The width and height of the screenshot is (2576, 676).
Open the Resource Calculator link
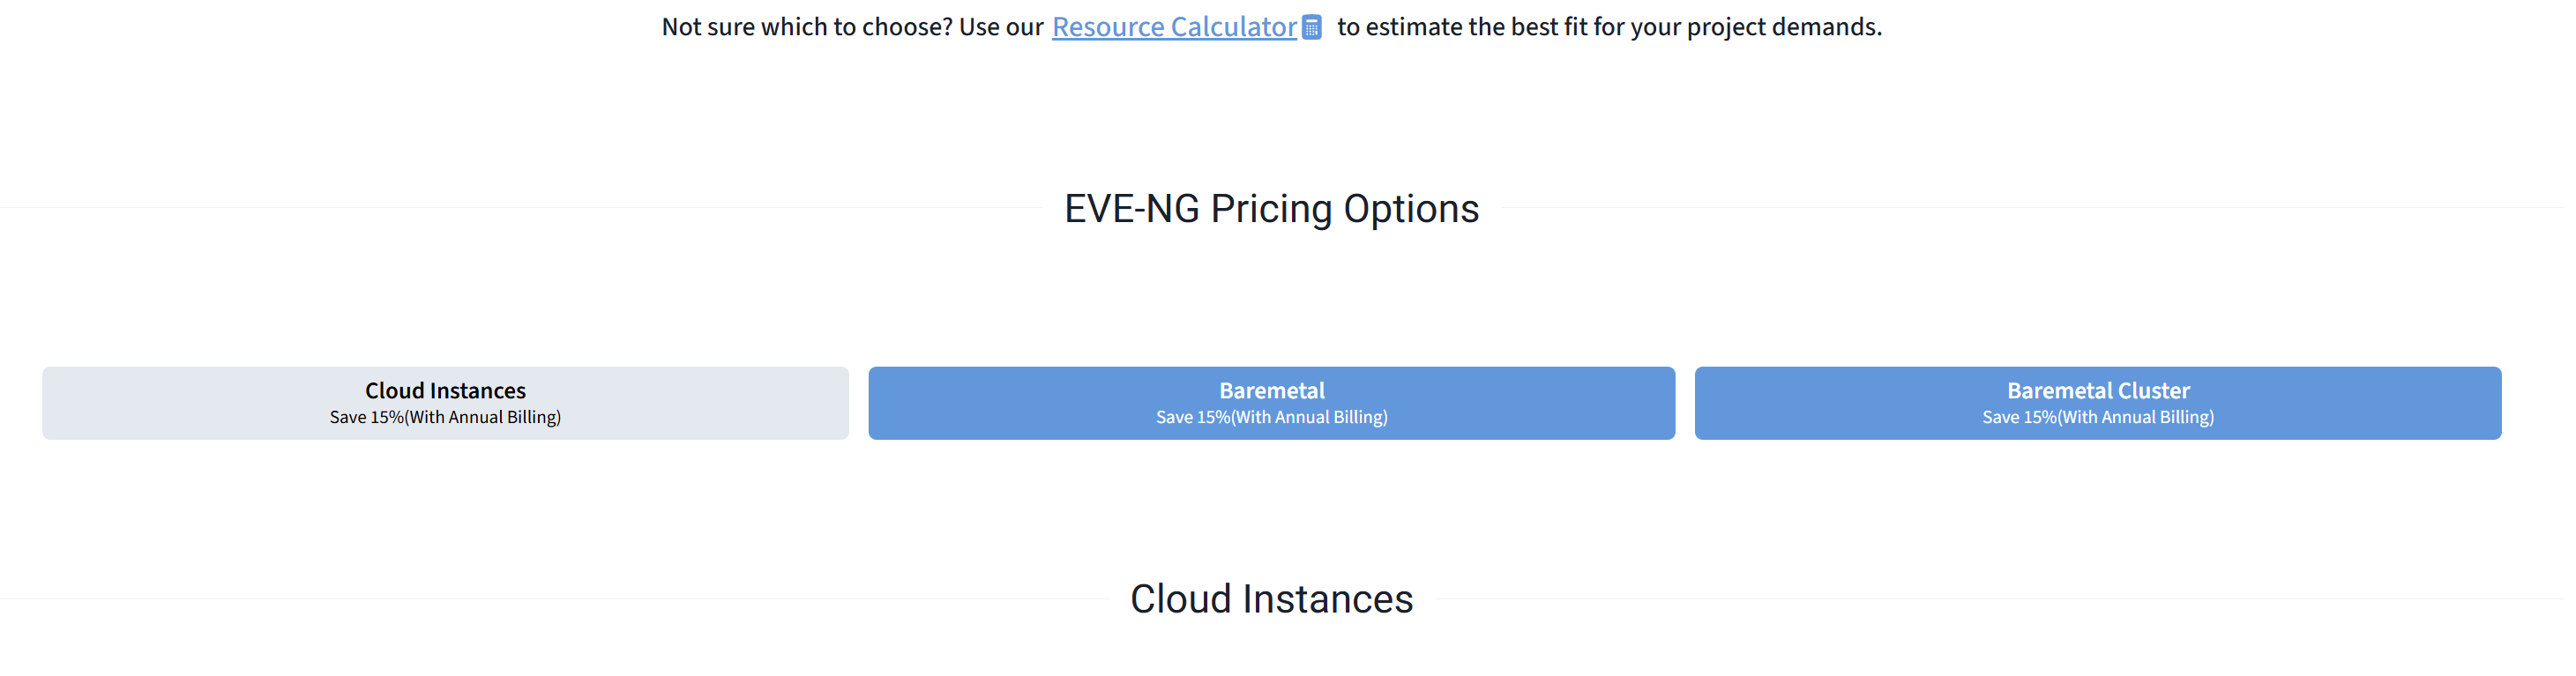coord(1173,27)
